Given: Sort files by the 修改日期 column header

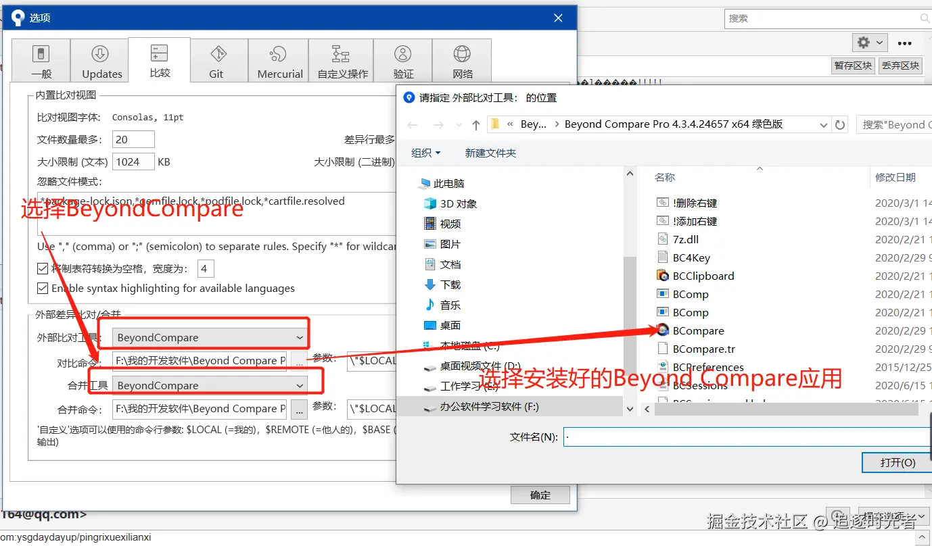Looking at the screenshot, I should click(895, 177).
